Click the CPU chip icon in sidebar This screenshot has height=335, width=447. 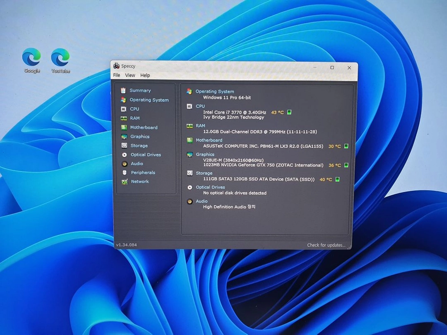tap(123, 109)
